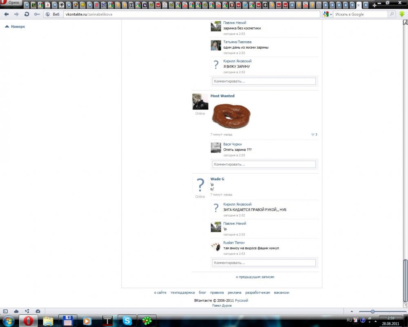408x327 pixels.
Task: Click comment field under Я ВИЖУ ЗАРИНУ
Action: (x=264, y=81)
